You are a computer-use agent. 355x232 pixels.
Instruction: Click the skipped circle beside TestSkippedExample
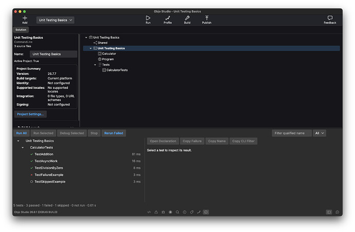point(31,182)
